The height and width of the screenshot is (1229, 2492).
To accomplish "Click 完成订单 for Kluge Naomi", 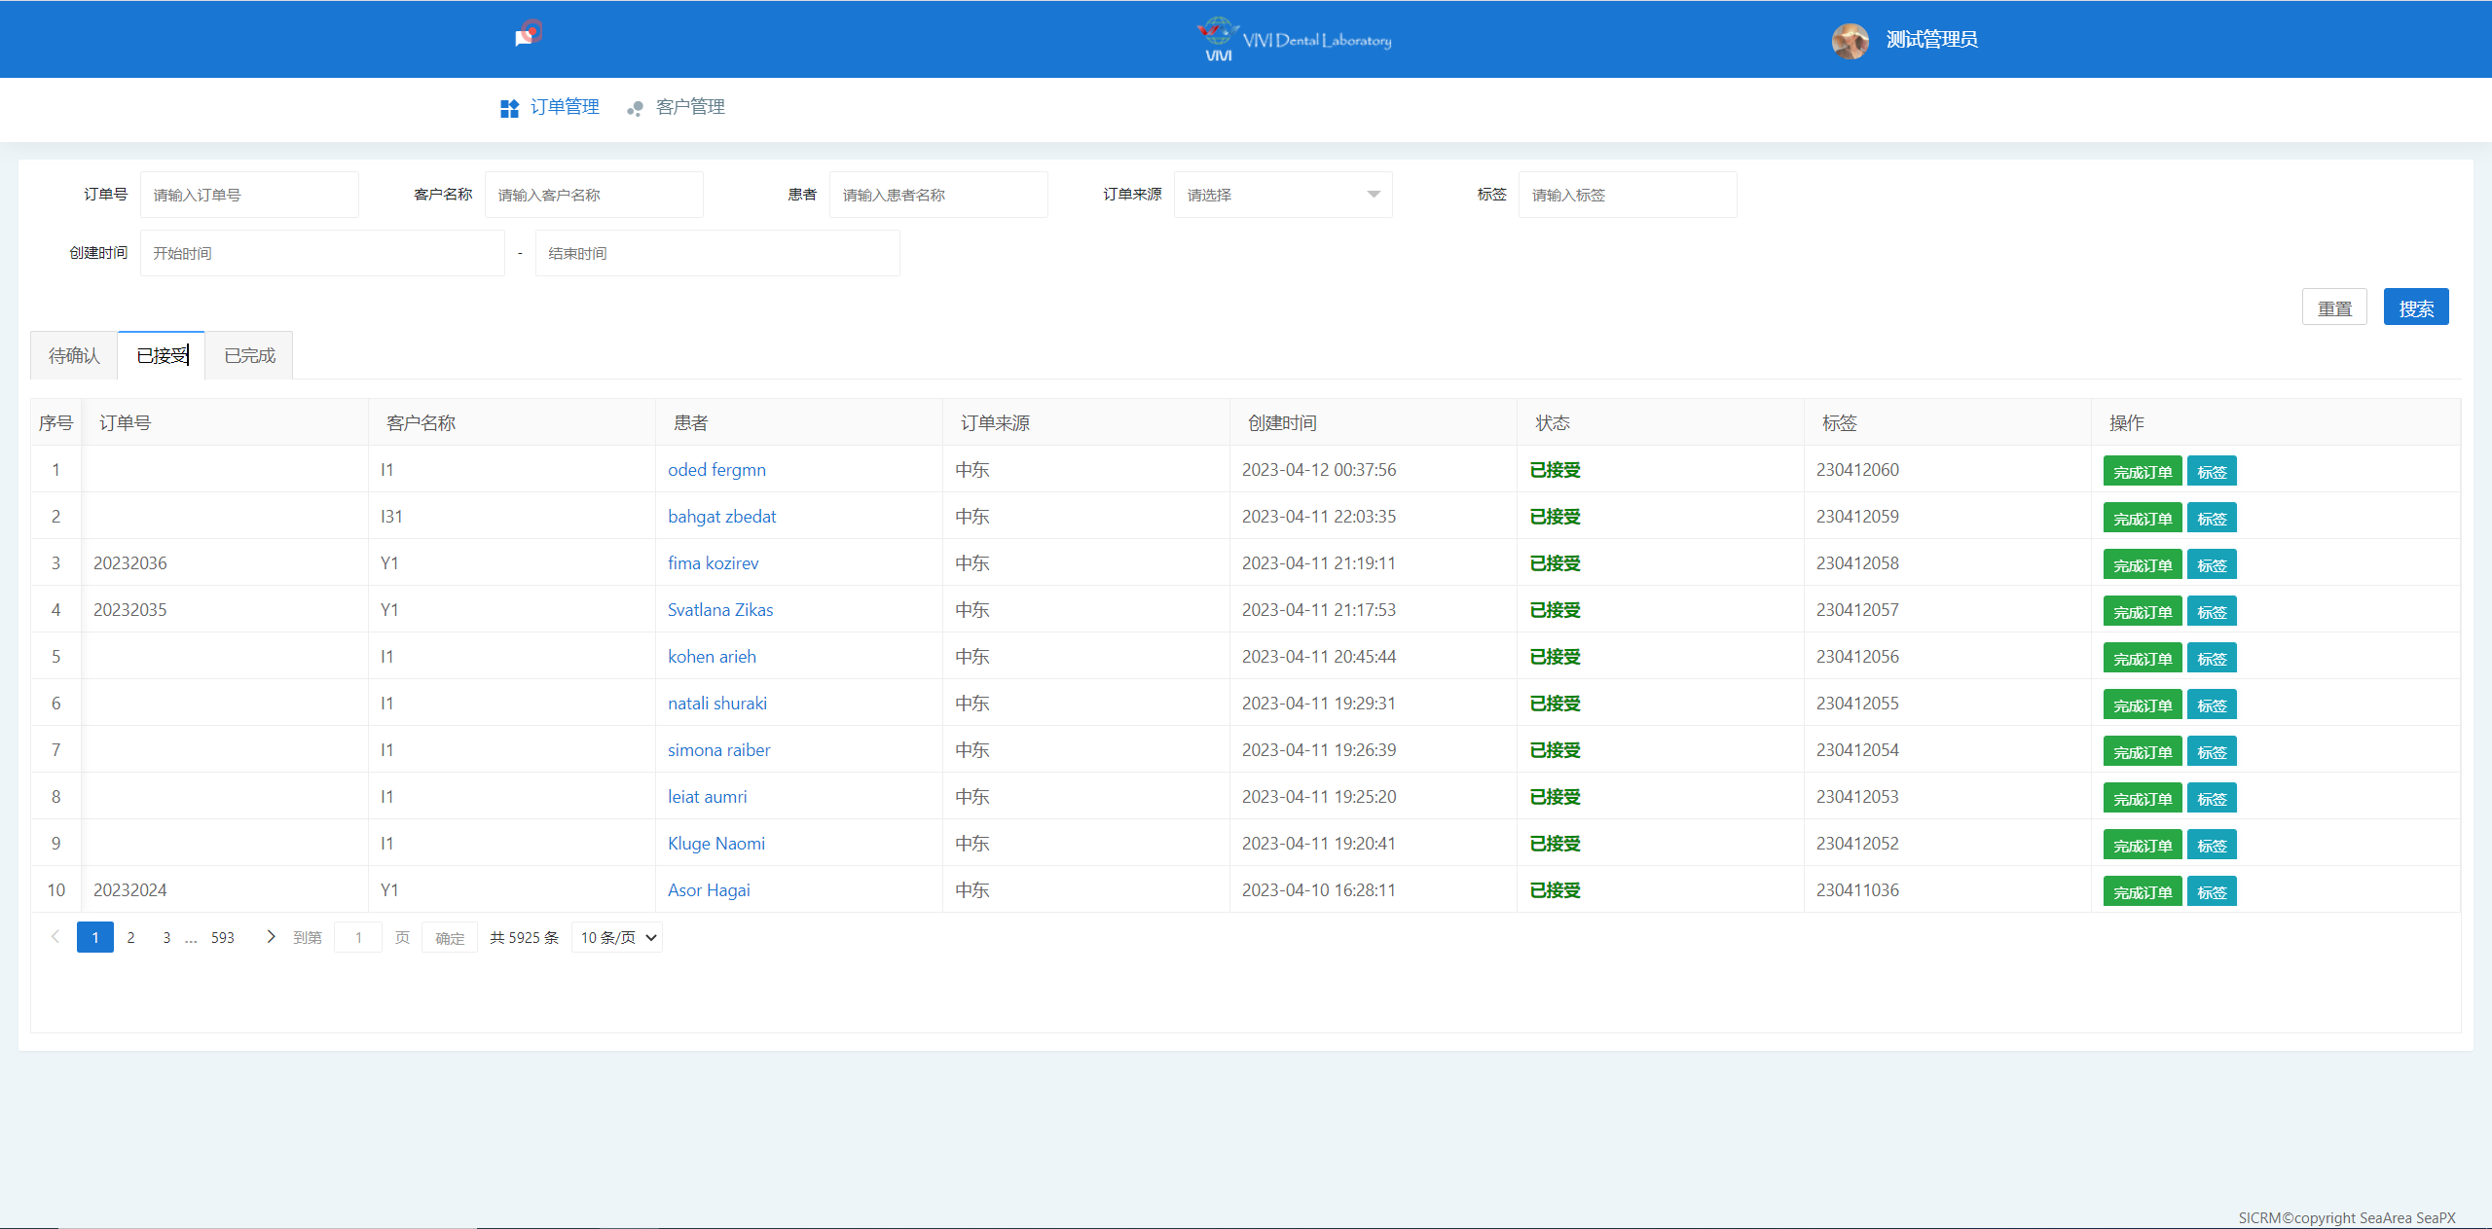I will point(2143,845).
